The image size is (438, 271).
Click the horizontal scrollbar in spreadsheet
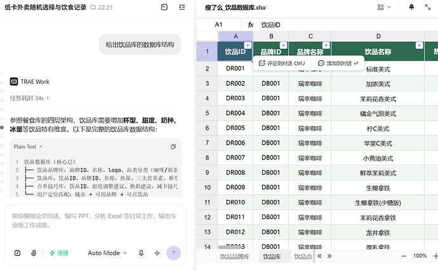pyautogui.click(x=230, y=248)
